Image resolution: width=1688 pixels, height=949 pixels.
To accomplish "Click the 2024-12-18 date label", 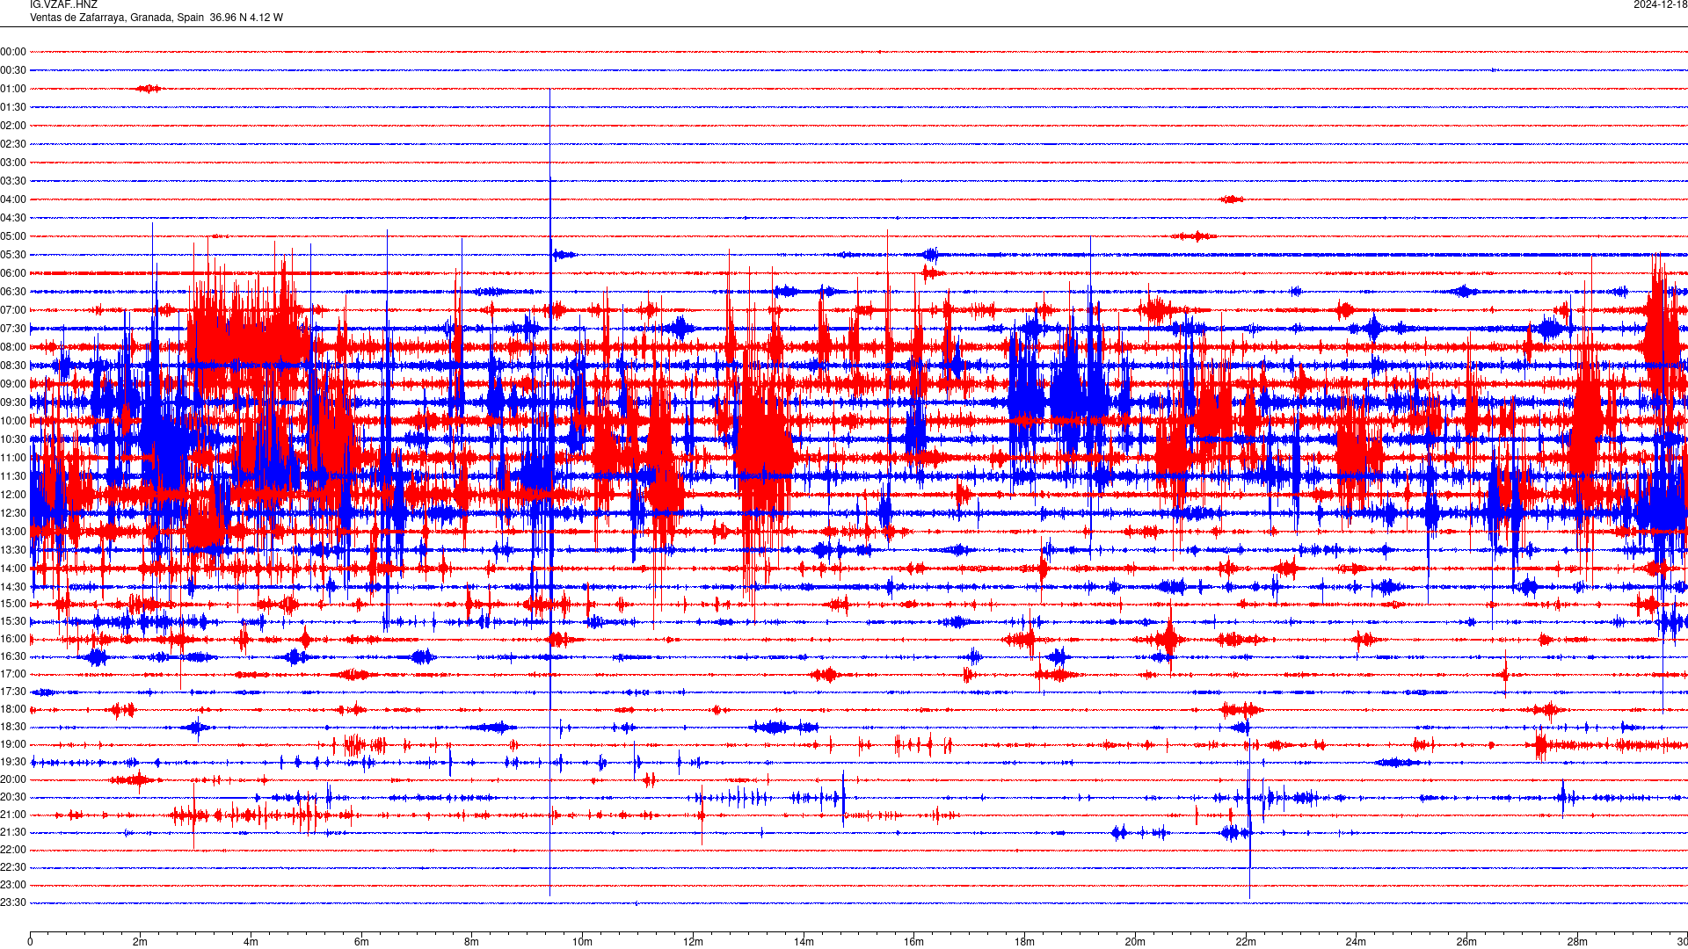I will pyautogui.click(x=1660, y=4).
